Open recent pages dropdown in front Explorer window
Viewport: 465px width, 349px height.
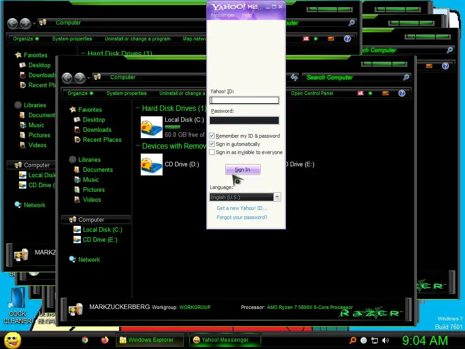pyautogui.click(x=89, y=78)
